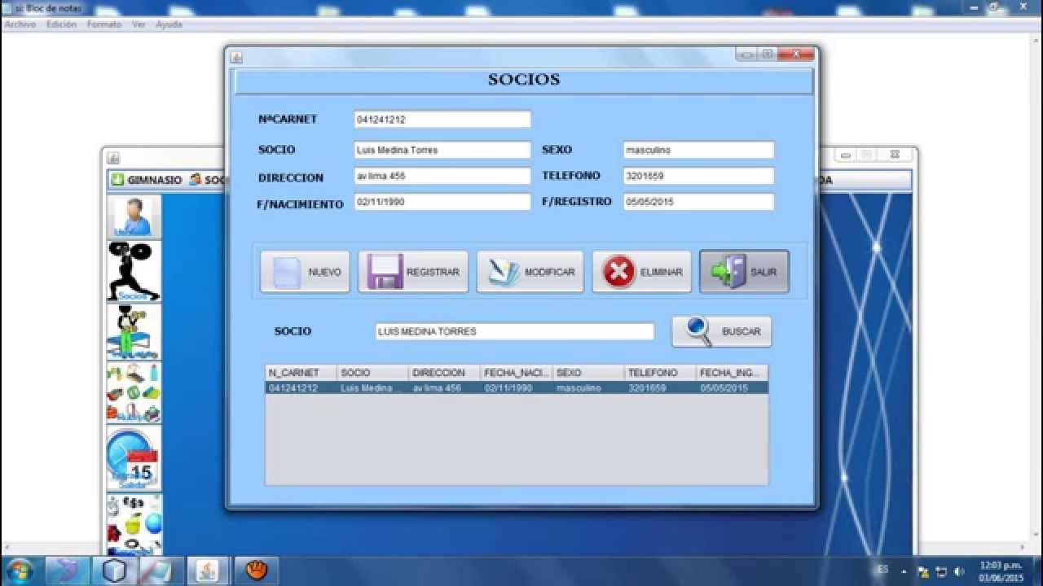Click the N_CARNET column header
The height and width of the screenshot is (586, 1043).
tap(301, 373)
